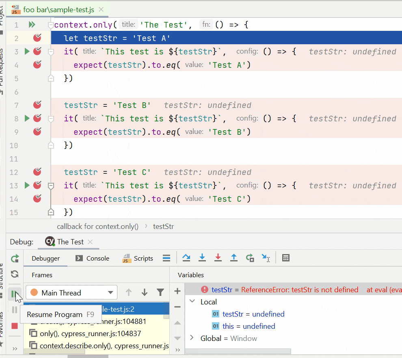Toggle breakpoint on line 7

37,105
